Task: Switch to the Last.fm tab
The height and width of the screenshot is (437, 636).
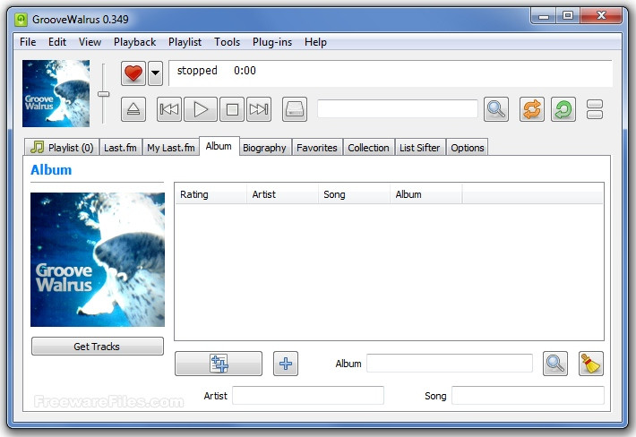Action: (120, 148)
